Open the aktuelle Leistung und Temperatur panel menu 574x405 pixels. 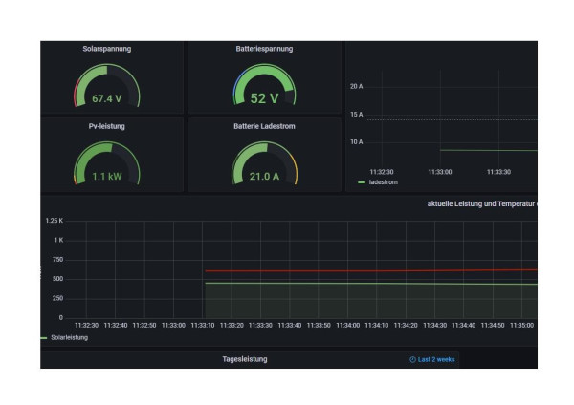coord(481,203)
